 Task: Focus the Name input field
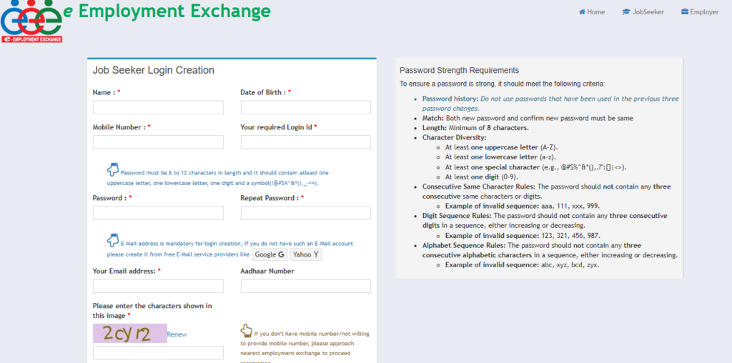click(x=158, y=107)
